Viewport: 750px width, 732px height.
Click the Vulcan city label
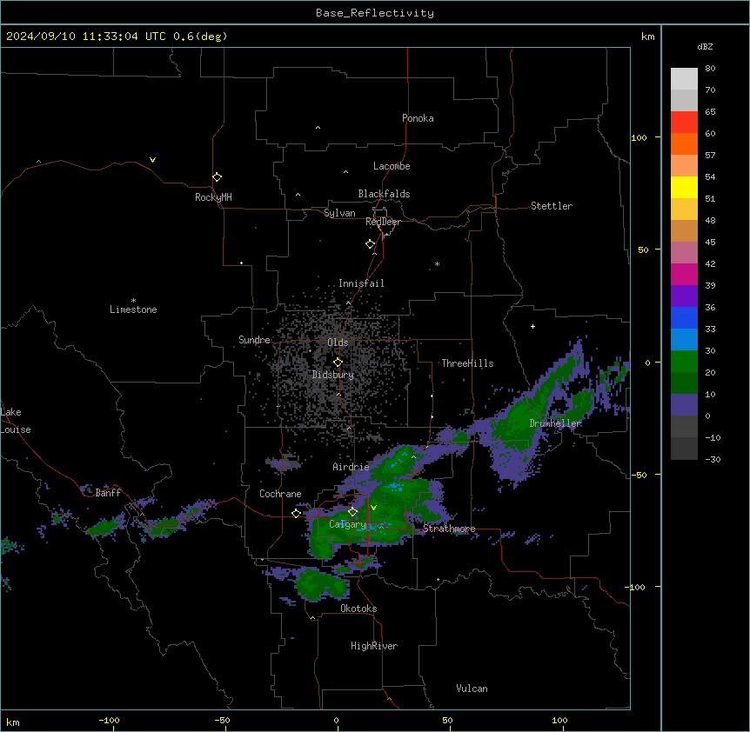[x=472, y=689]
